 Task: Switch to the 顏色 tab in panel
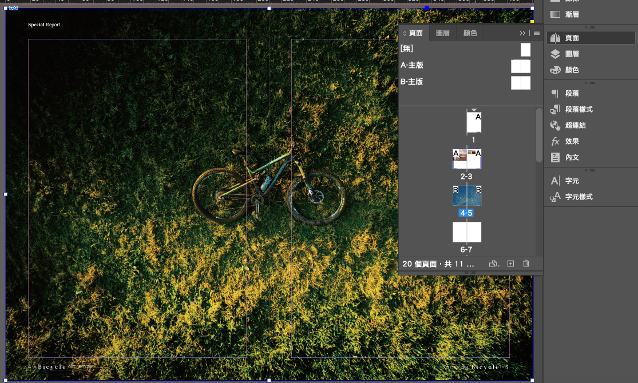pos(470,33)
